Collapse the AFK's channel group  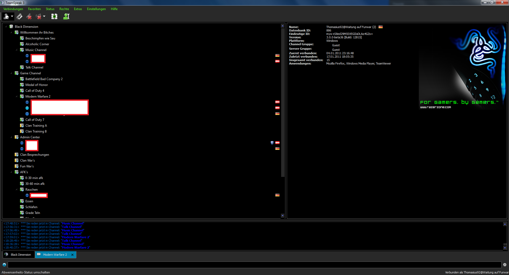point(11,172)
